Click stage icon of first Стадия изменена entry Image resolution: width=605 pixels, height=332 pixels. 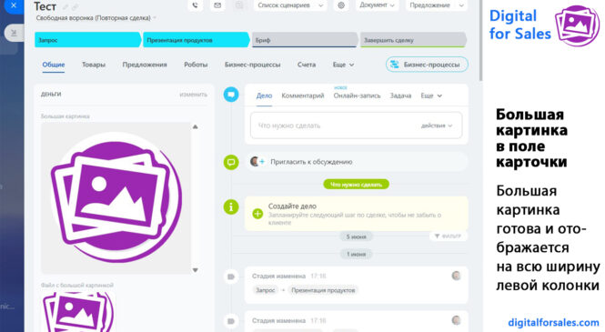(231, 277)
